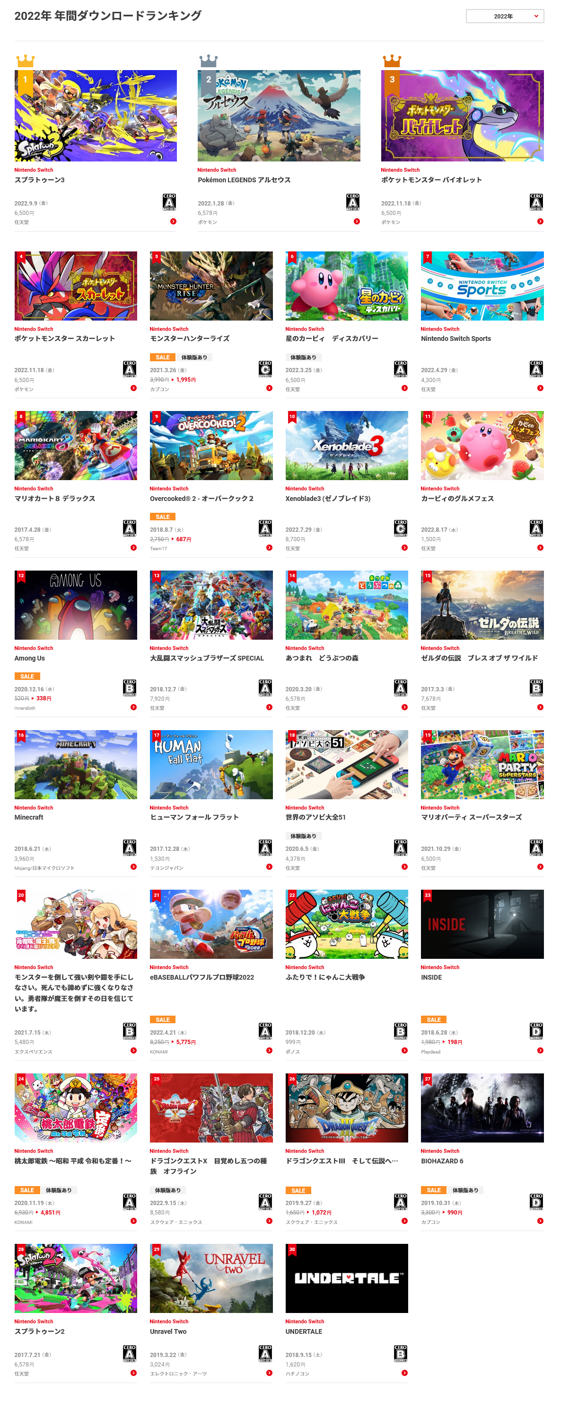The image size is (569, 1411).
Task: Click the red arrow icon for Among Us
Action: [133, 707]
